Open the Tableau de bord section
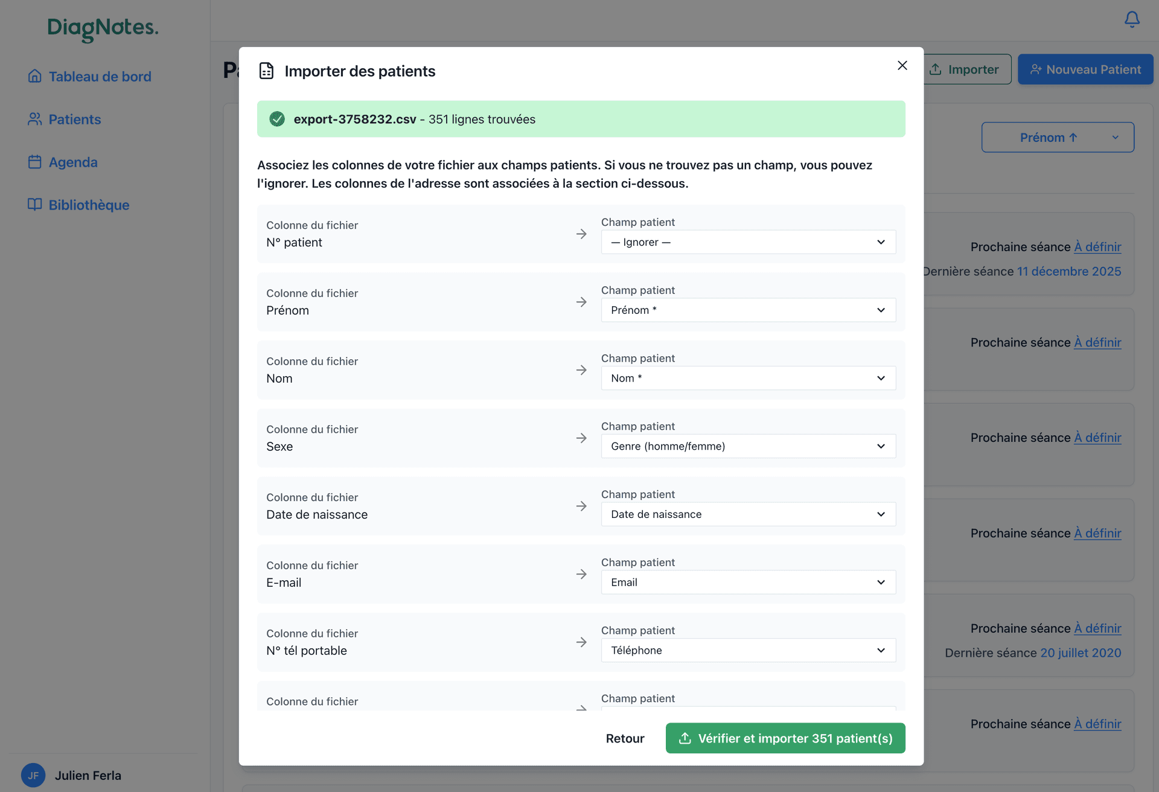 100,76
